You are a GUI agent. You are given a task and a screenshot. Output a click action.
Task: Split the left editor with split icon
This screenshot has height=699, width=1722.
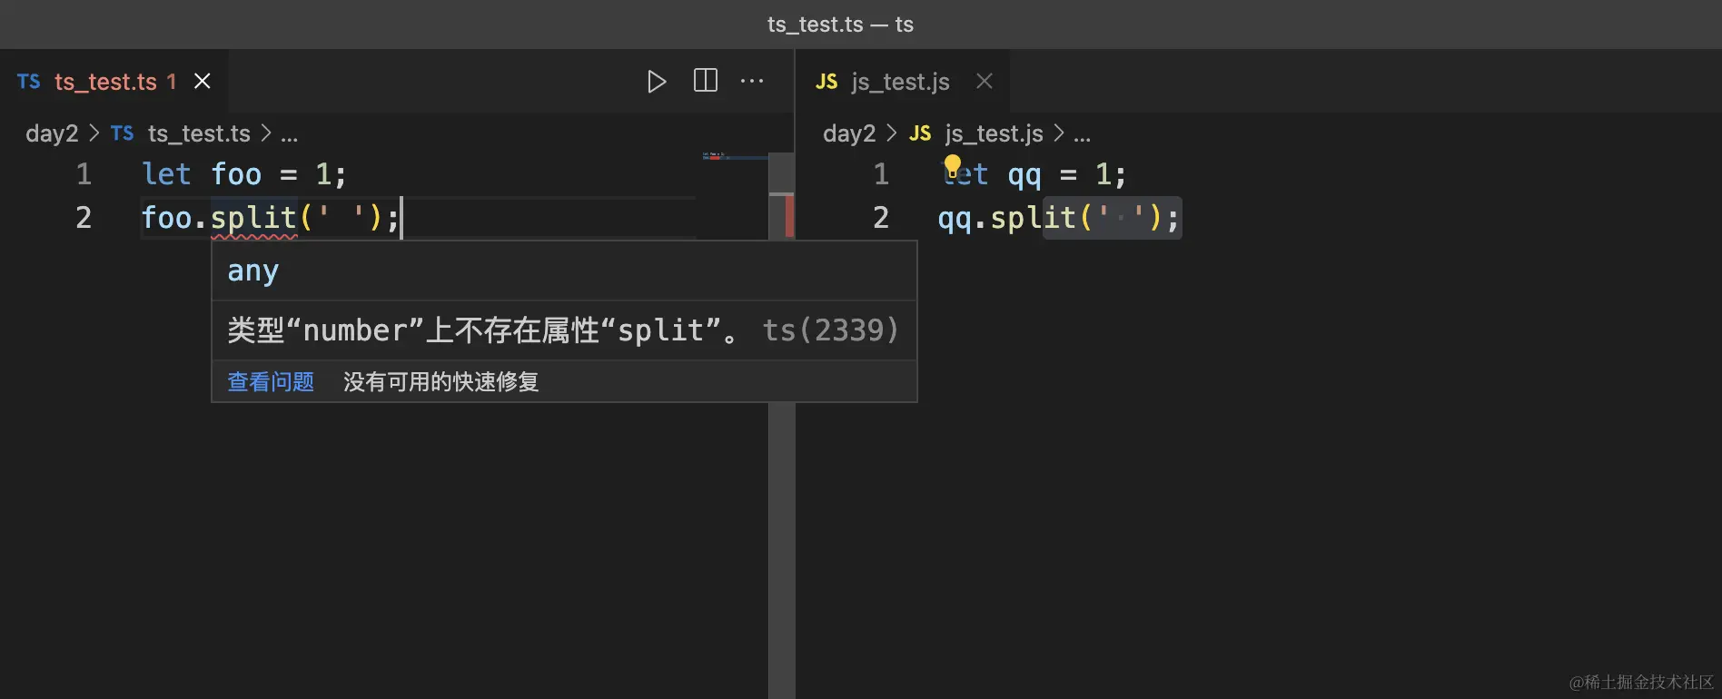click(706, 81)
